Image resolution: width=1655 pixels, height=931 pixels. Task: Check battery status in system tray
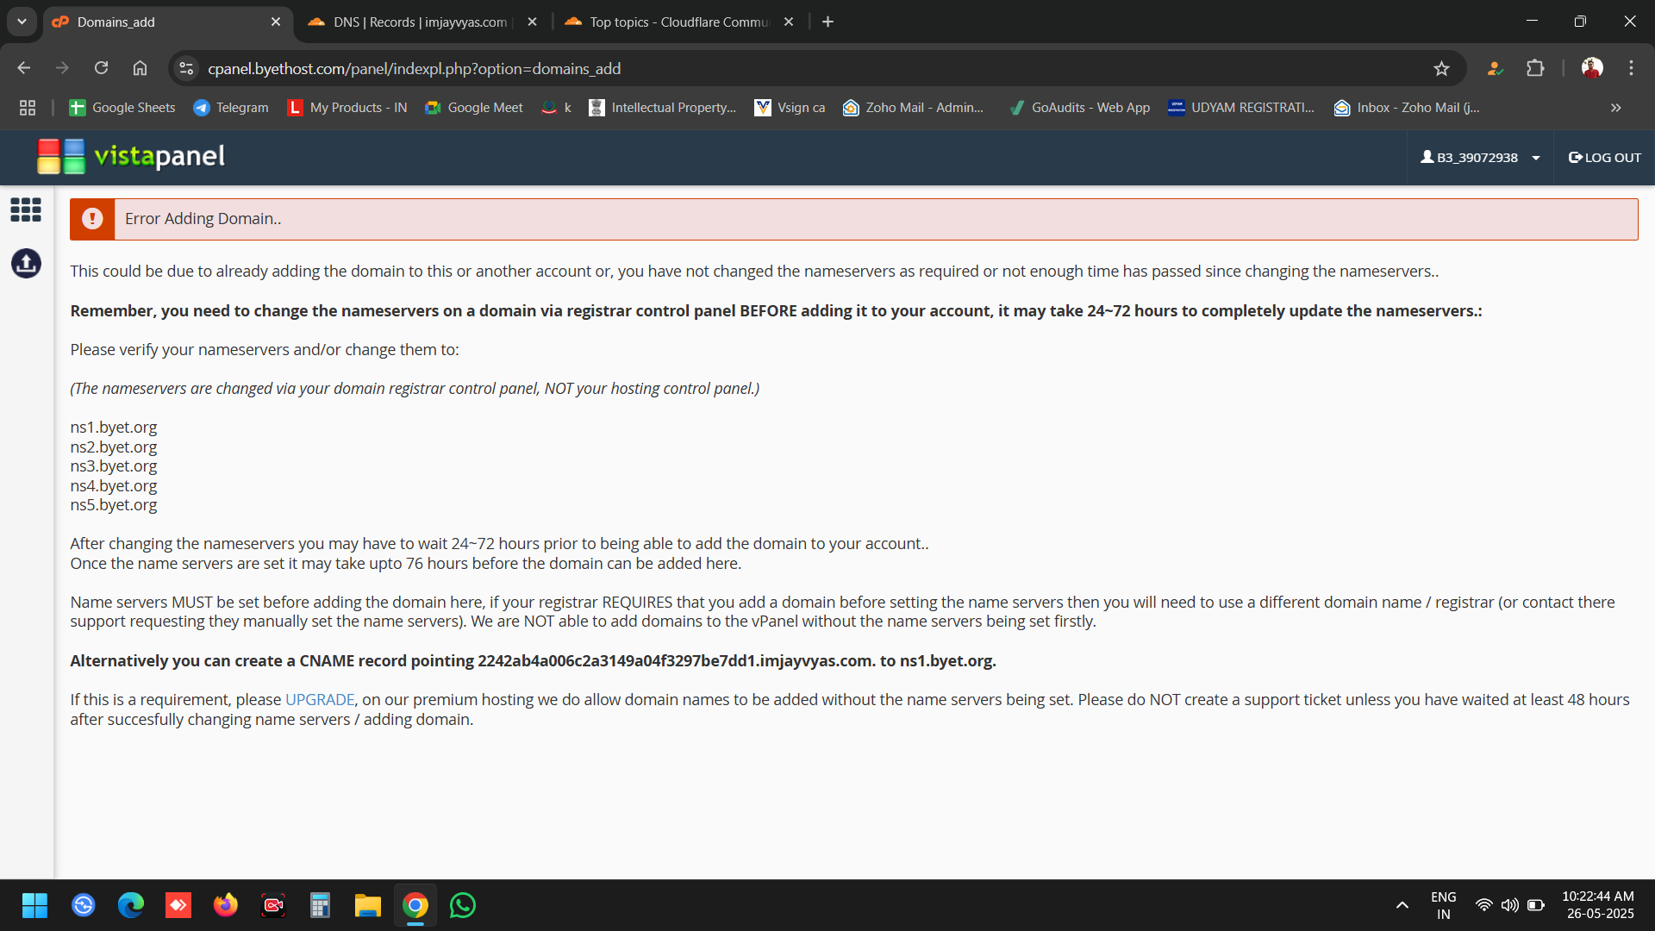(x=1536, y=905)
